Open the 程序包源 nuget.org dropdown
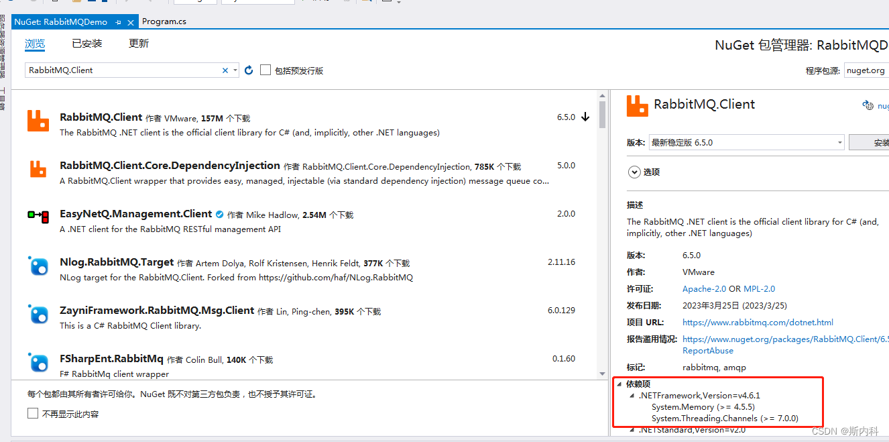Screen dimensions: 889x442 [x=866, y=70]
